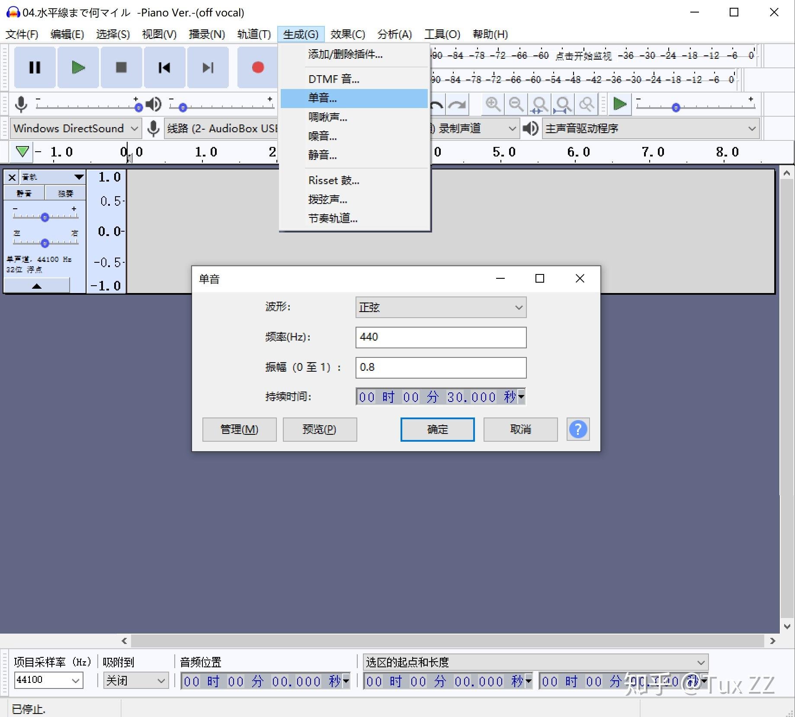This screenshot has width=795, height=717.
Task: Open the 编辑(E) menu
Action: [x=67, y=34]
